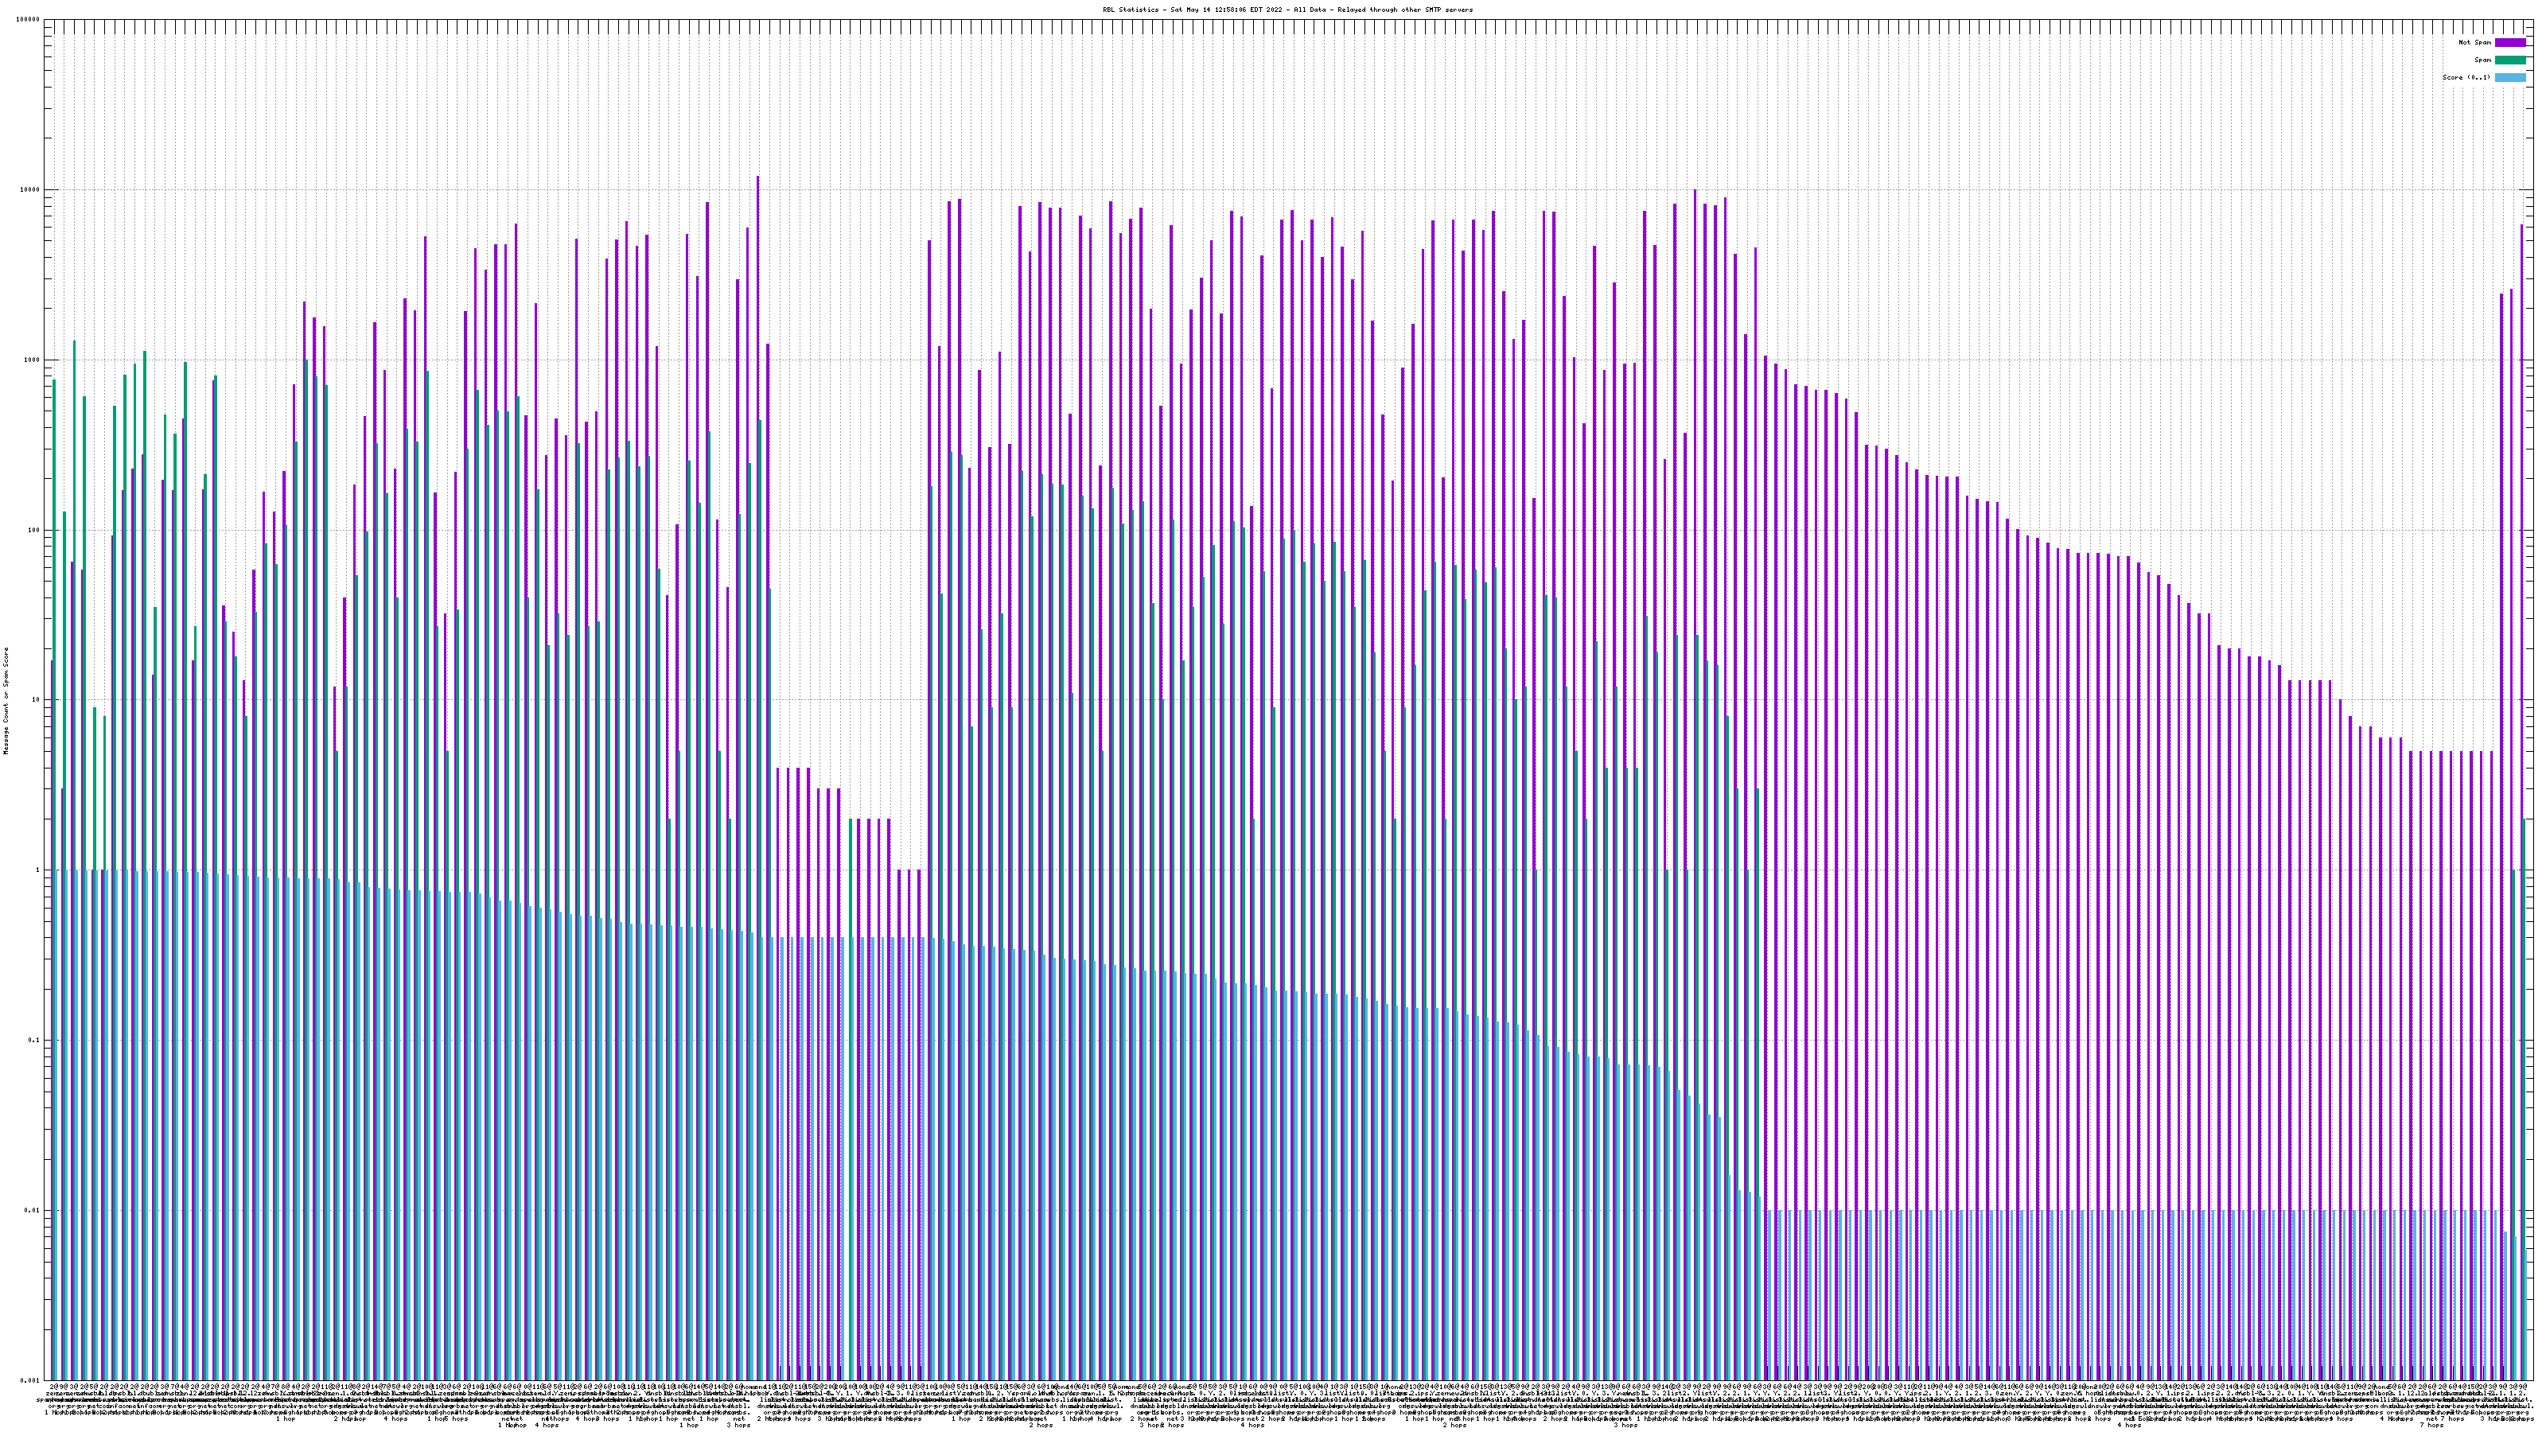Click the Message Count or Spam Score axis label
Screen dimensions: 2546x1432
(x=6, y=700)
